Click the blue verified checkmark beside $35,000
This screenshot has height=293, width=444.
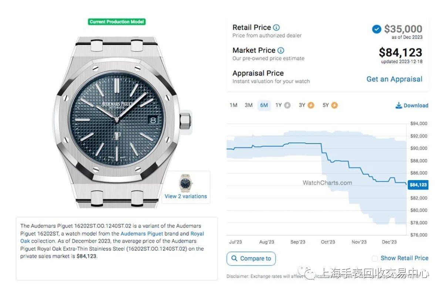pyautogui.click(x=377, y=29)
